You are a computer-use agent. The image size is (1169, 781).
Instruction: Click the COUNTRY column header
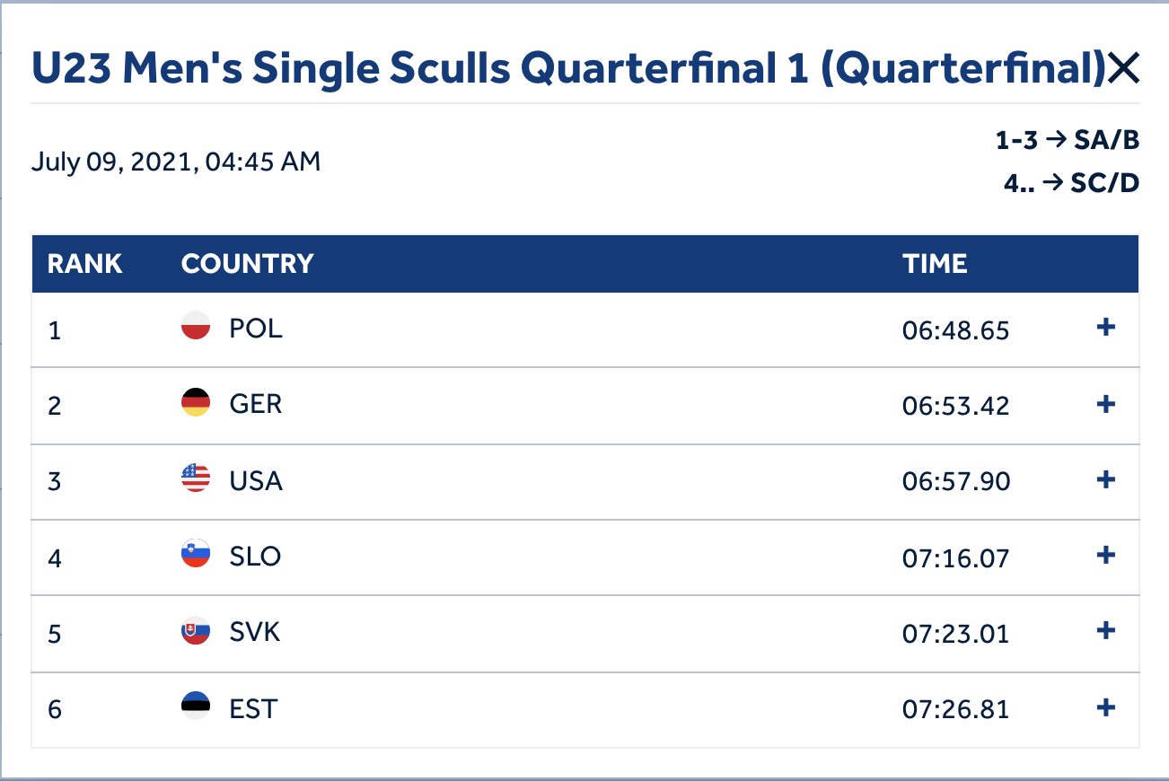(x=247, y=264)
